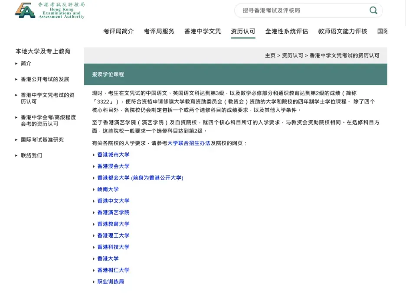Open the 香港理工大学 link
This screenshot has height=297, width=406.
pyautogui.click(x=113, y=236)
